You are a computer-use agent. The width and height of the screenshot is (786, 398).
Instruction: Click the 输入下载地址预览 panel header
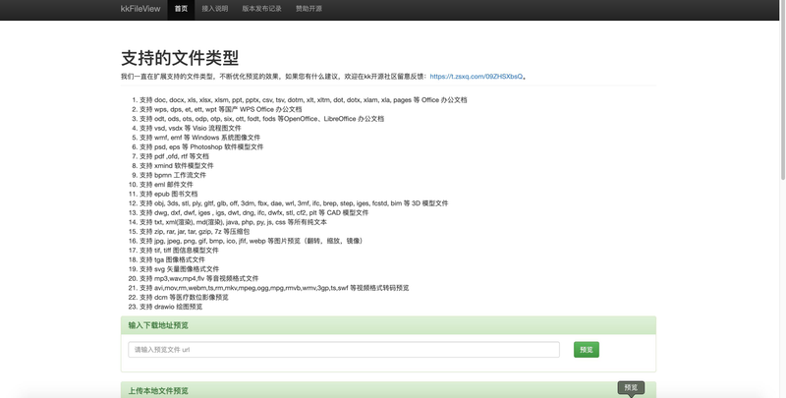388,325
